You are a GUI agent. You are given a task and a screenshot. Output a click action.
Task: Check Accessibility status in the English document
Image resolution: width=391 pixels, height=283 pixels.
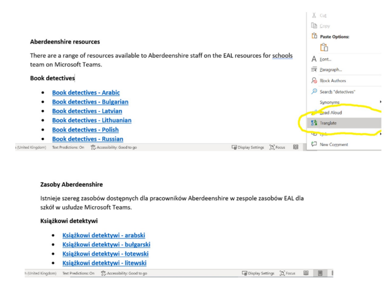click(x=114, y=147)
